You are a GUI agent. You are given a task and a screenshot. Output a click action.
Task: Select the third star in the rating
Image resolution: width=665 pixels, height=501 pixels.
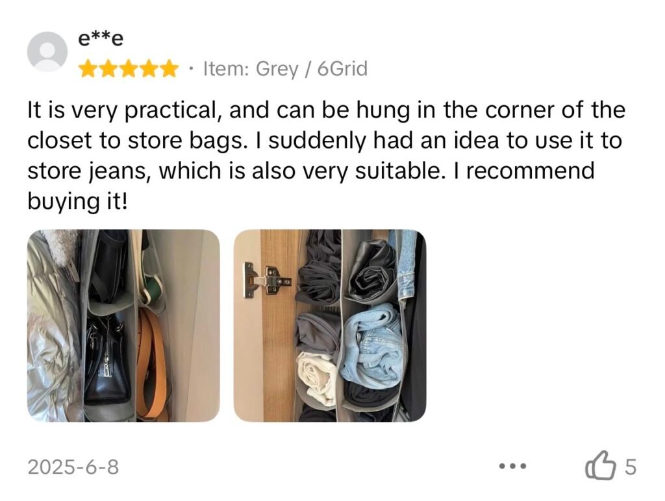(x=128, y=68)
